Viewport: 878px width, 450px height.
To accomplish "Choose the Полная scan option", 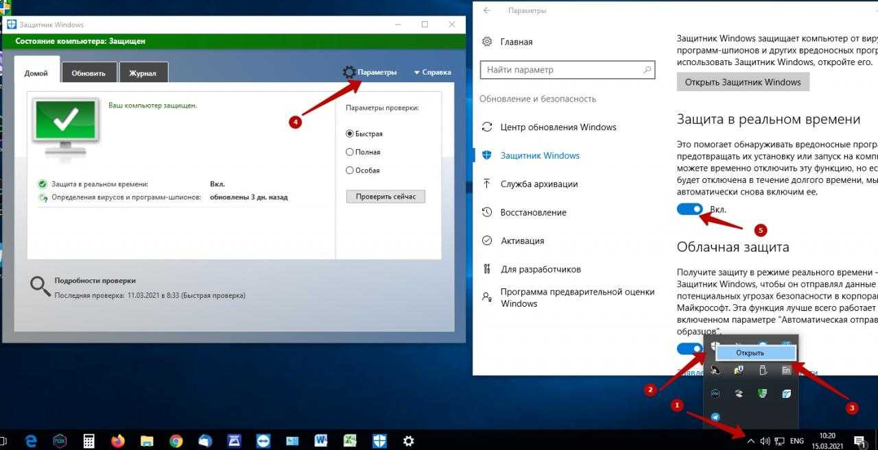I will tap(350, 152).
